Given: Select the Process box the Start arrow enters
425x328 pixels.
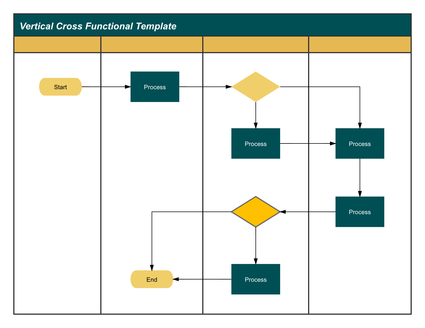Looking at the screenshot, I should [155, 87].
